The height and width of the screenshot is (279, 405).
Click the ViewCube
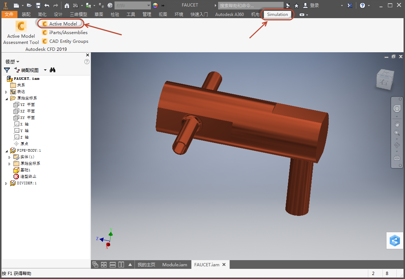click(x=385, y=80)
